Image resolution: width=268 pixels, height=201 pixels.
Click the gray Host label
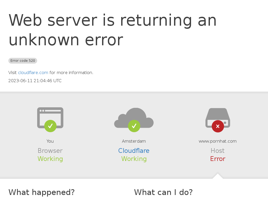pos(217,150)
